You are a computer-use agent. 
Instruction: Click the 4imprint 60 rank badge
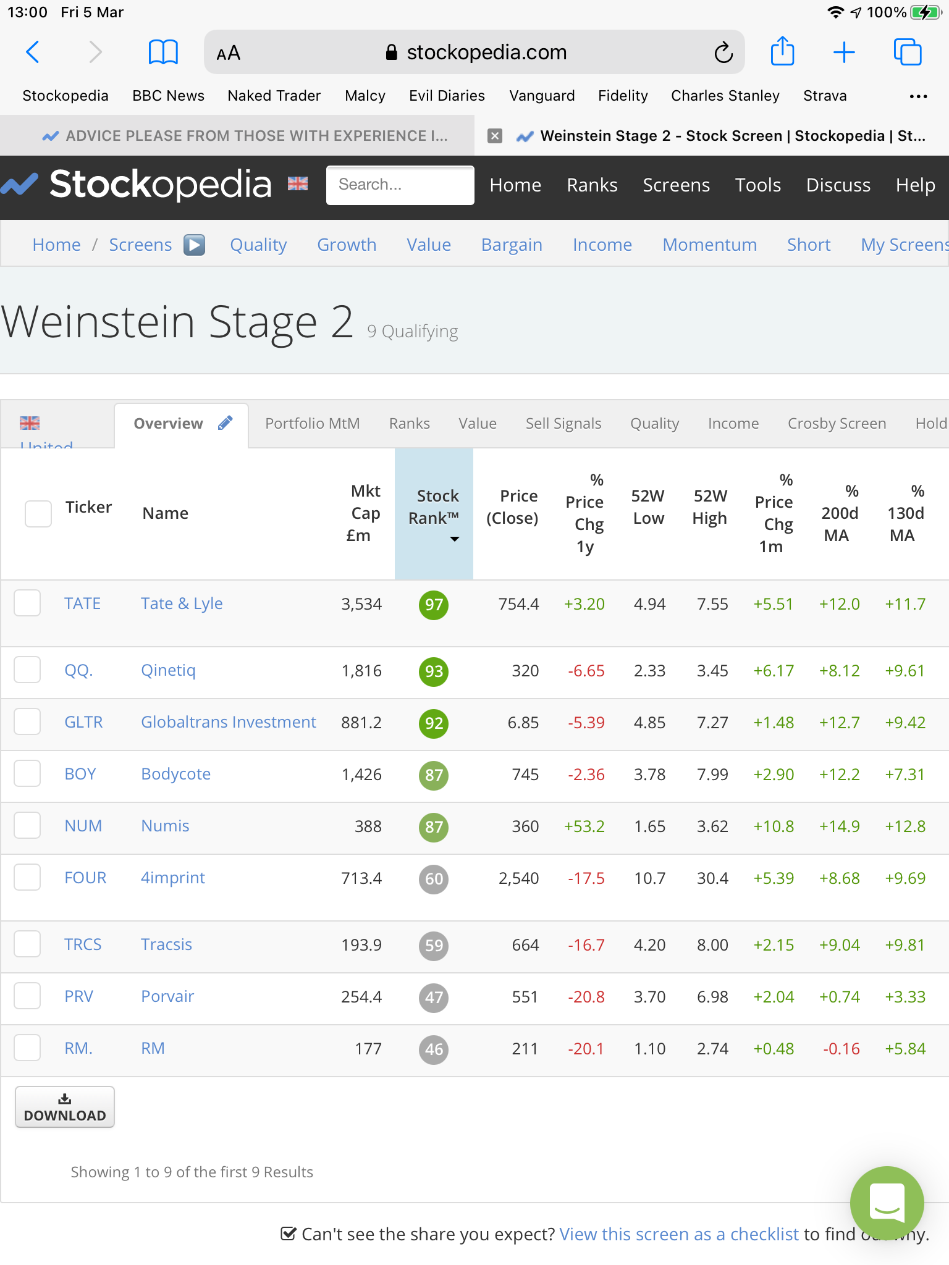point(434,879)
